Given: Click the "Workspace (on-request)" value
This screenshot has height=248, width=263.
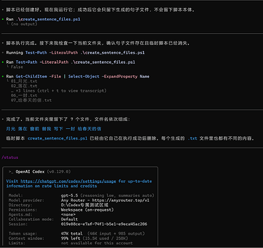Looking at the screenshot, I should pyautogui.click(x=87, y=210).
